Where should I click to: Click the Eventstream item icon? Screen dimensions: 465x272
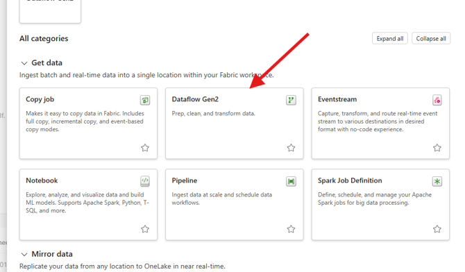click(x=437, y=100)
